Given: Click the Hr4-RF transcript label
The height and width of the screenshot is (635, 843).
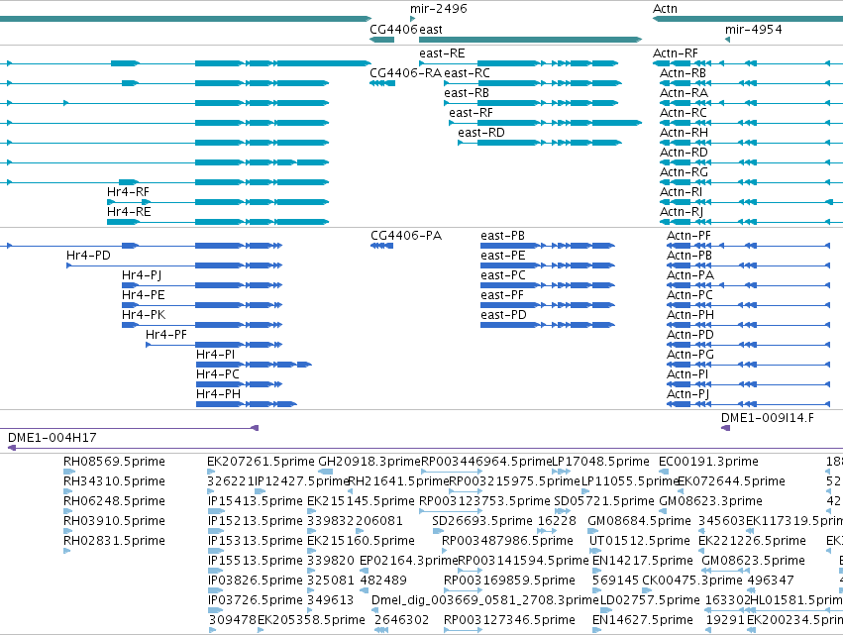Looking at the screenshot, I should coord(128,192).
